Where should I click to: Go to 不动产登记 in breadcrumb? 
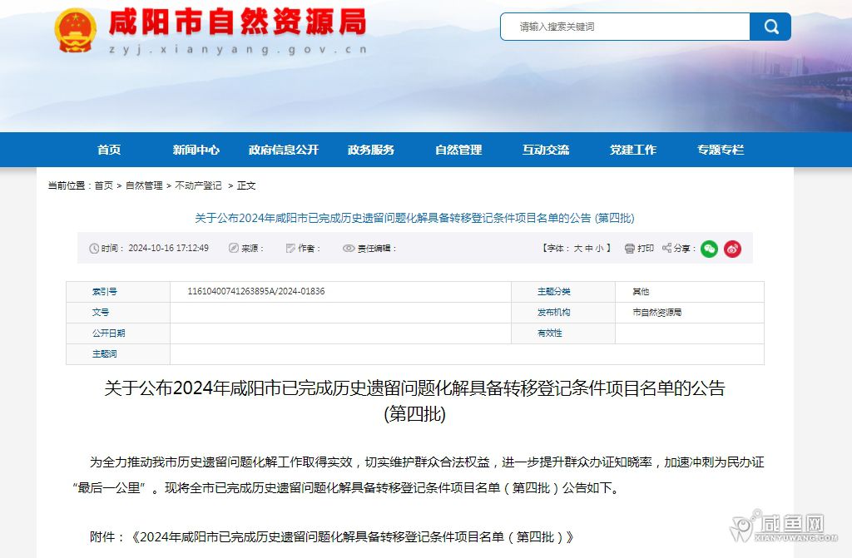(x=198, y=185)
